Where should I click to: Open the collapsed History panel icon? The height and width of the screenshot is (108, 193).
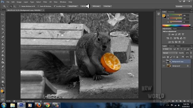click(159, 13)
